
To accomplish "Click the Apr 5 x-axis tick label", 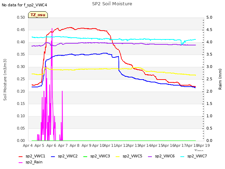I will [39, 145].
